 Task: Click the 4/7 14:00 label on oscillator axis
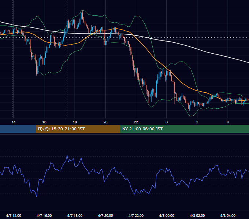point(14,215)
